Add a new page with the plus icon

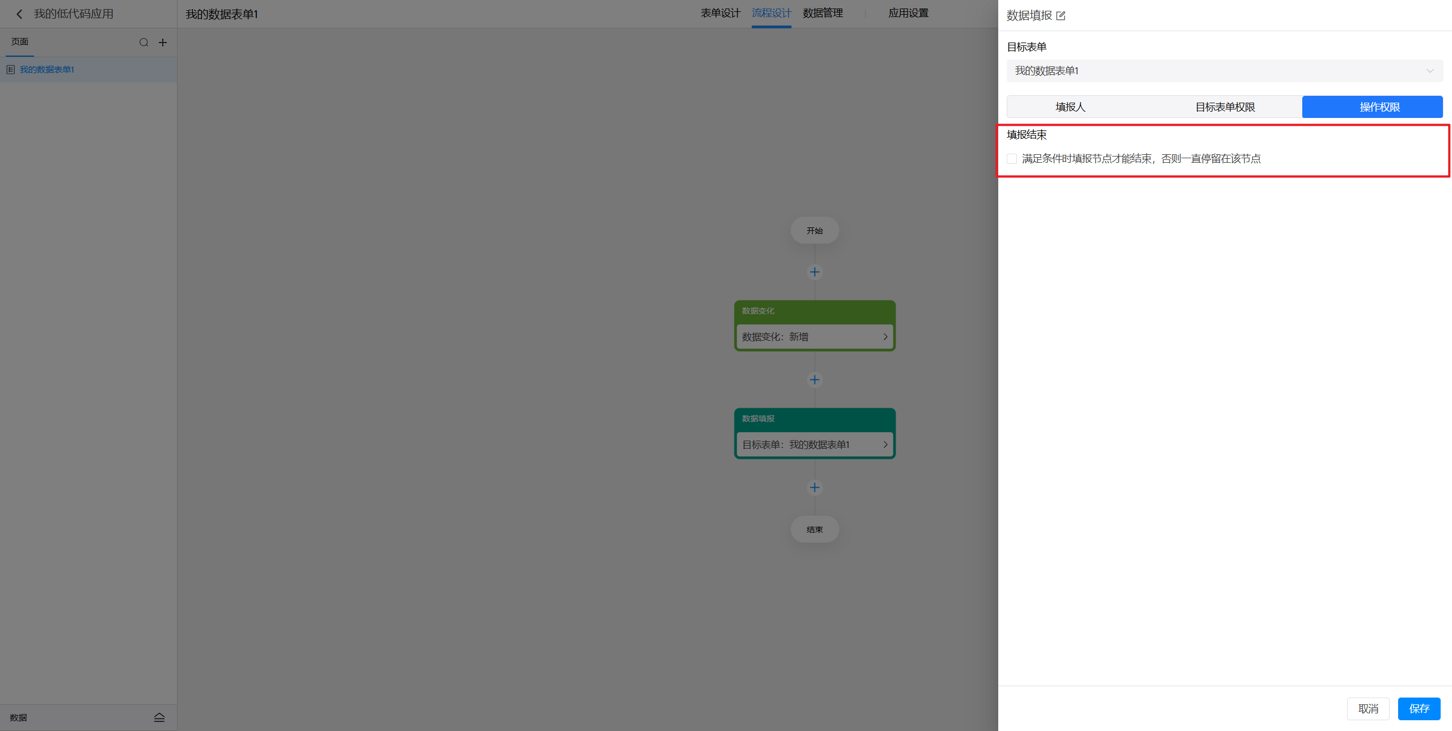[x=163, y=43]
